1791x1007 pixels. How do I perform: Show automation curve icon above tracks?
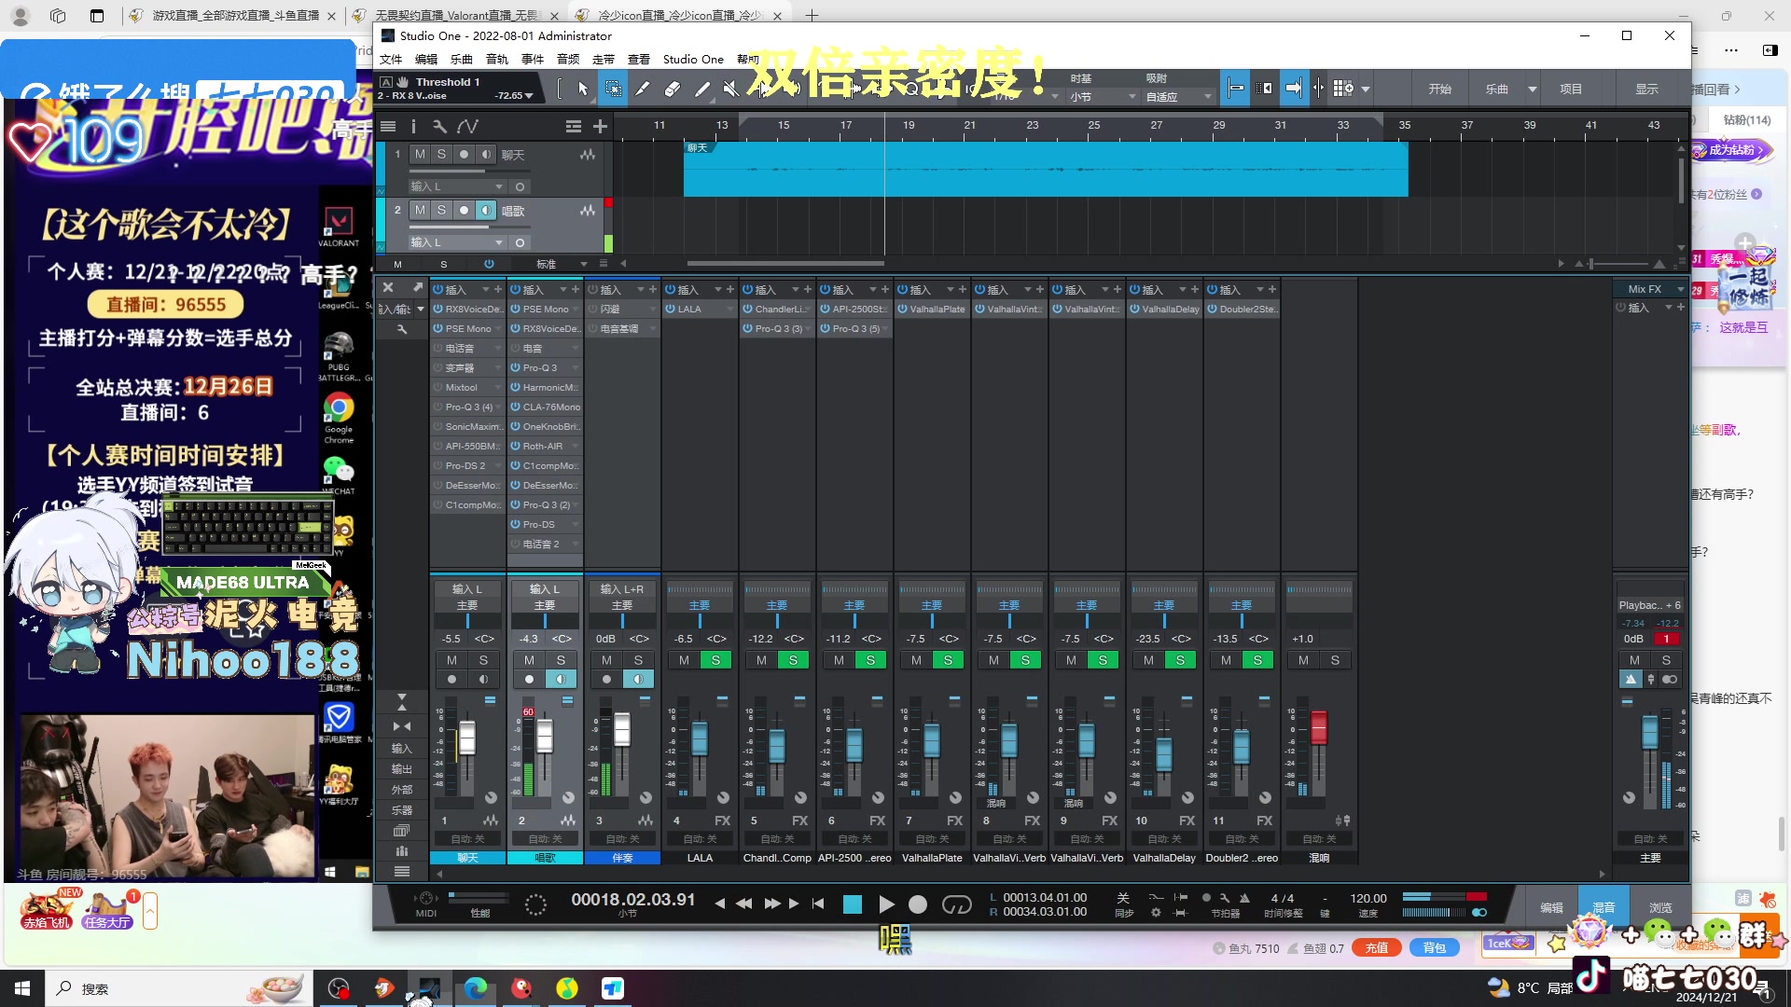click(467, 126)
